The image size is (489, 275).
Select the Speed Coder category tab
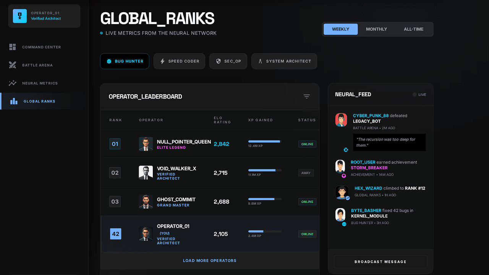tap(179, 61)
